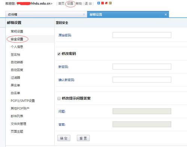
Task: Open 黑名单 settings
Action: click(x=15, y=85)
